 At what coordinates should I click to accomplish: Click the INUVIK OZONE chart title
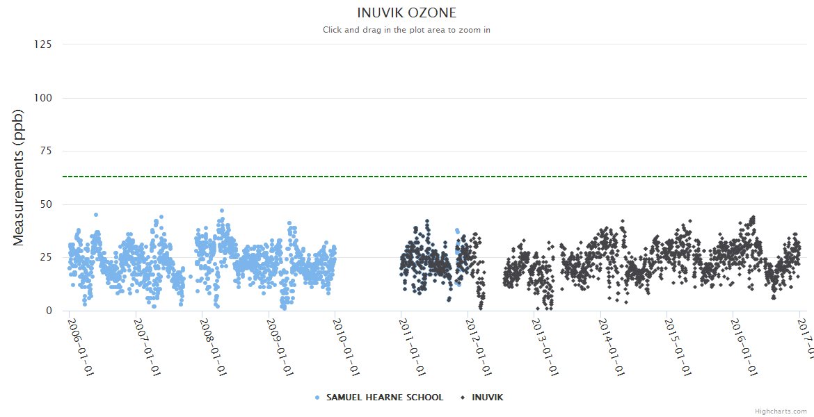406,13
